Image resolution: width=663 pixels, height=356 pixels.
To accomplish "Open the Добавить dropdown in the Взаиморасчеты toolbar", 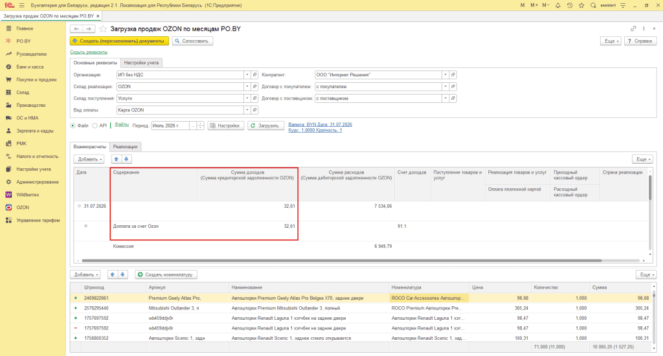I will tap(89, 159).
